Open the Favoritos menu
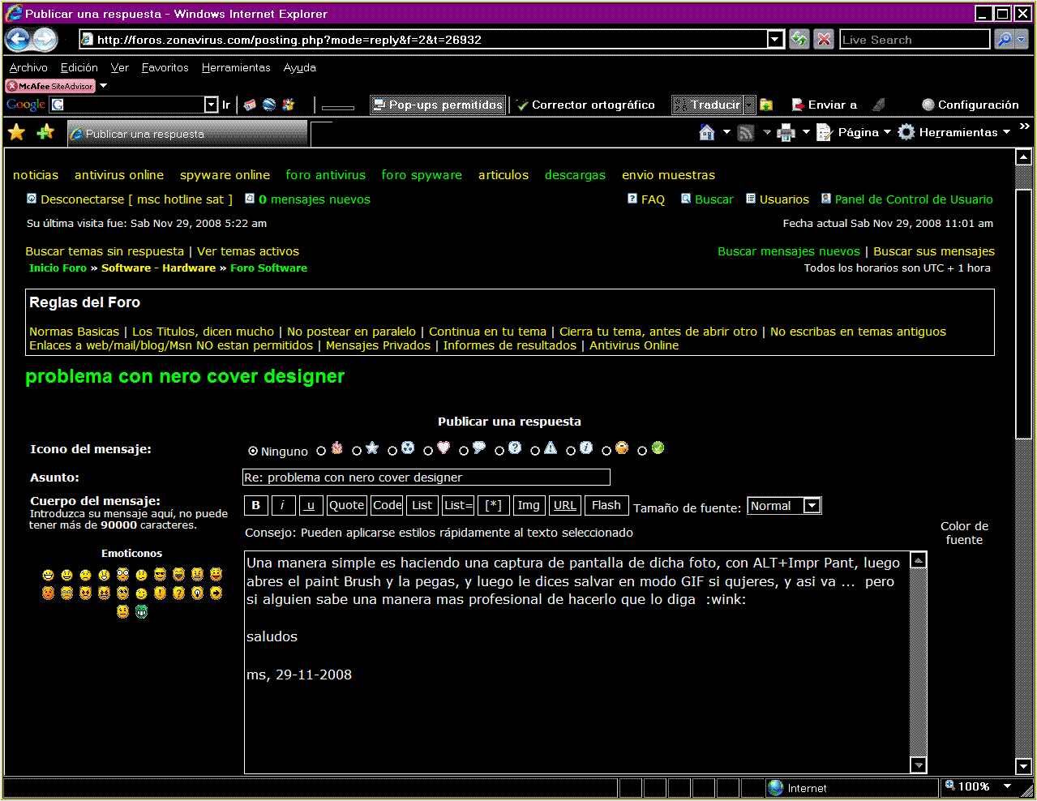Image resolution: width=1037 pixels, height=801 pixels. point(165,68)
